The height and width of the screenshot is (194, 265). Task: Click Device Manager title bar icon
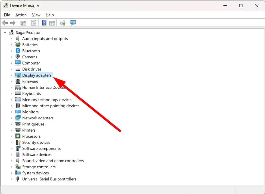click(x=6, y=5)
